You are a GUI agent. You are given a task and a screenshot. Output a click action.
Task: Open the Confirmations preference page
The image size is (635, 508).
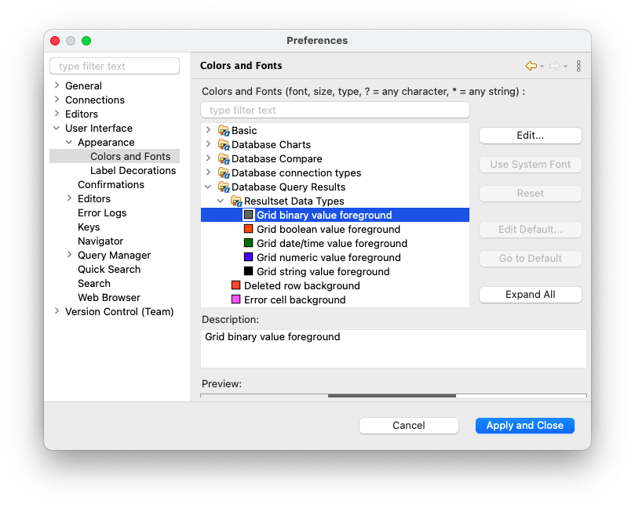tap(111, 185)
